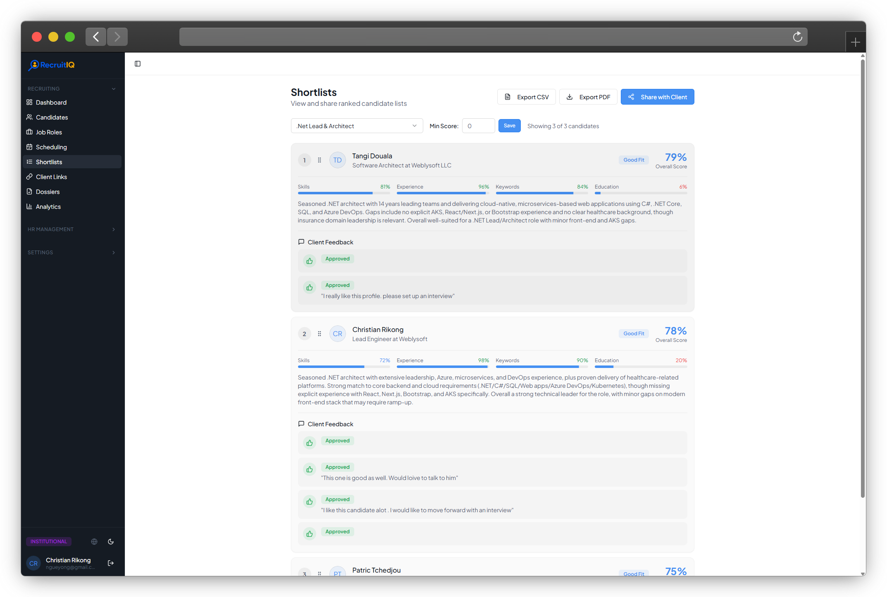Open the Dashboard from the sidebar
This screenshot has width=887, height=597.
(x=51, y=102)
